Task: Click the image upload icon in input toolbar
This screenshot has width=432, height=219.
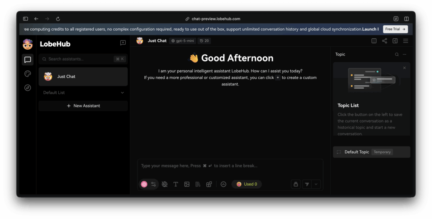Action: click(187, 184)
